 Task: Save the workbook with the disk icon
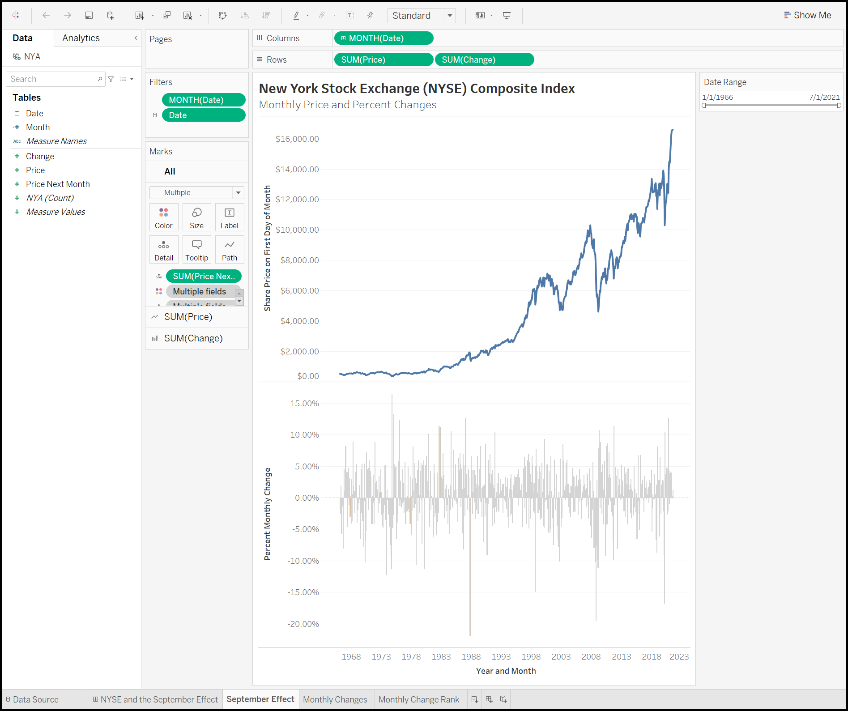click(x=89, y=15)
